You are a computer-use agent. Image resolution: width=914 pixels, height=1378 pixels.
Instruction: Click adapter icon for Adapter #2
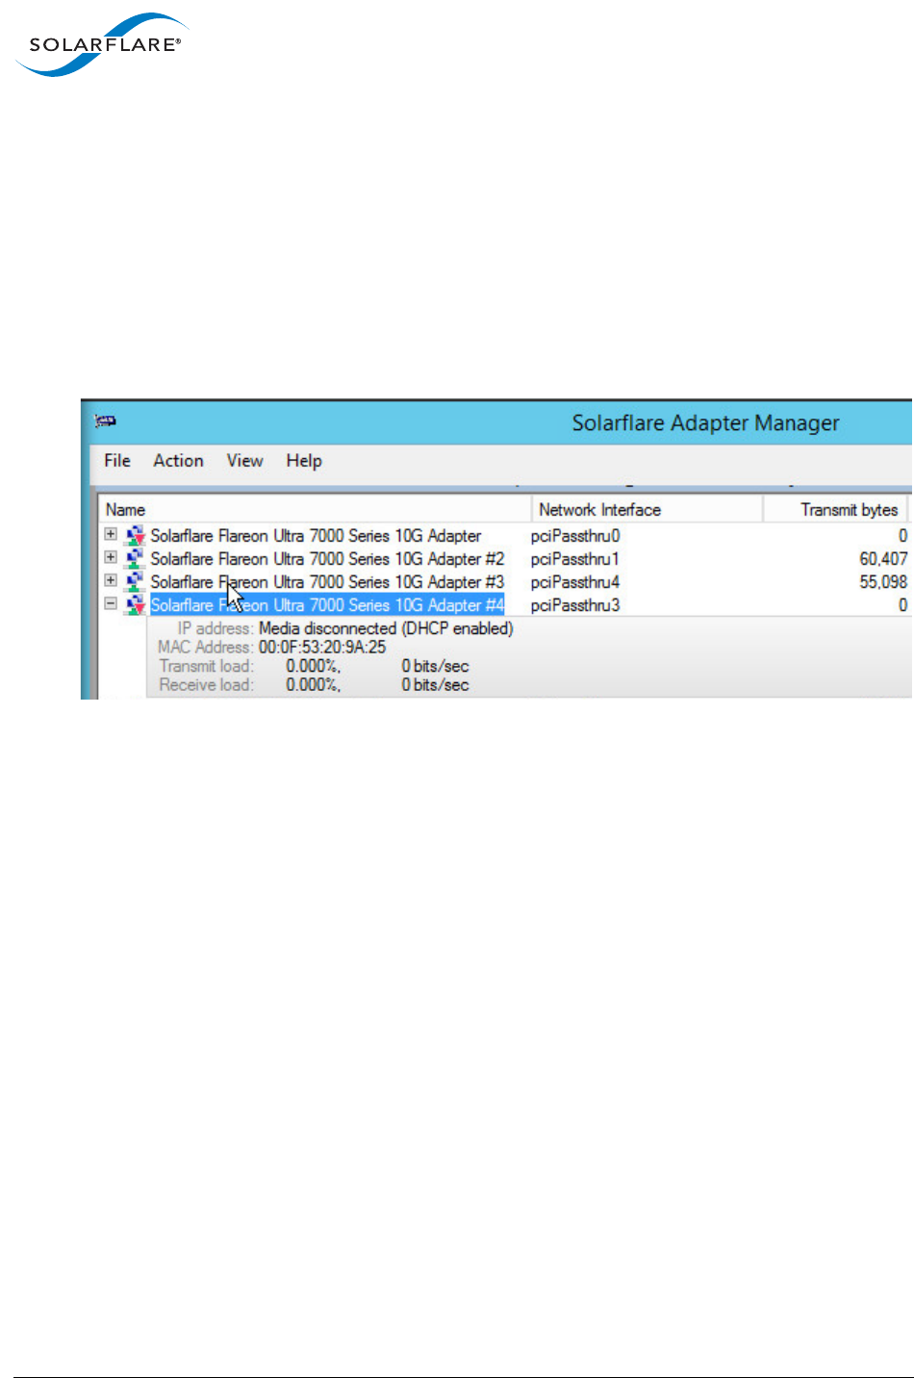[x=136, y=559]
